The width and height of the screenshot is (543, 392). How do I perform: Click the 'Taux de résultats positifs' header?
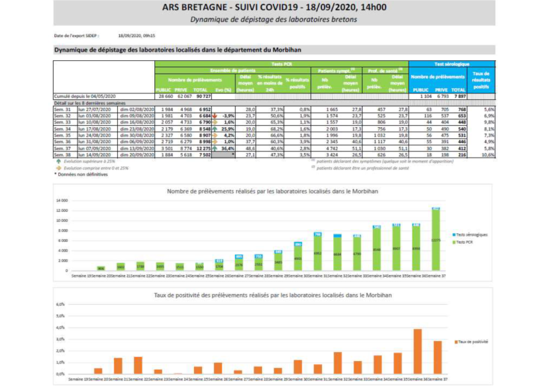481,80
